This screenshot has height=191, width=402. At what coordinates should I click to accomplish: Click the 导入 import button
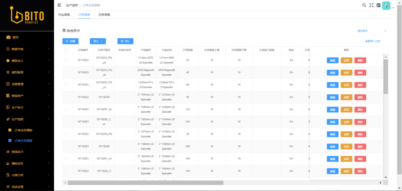coord(125,41)
